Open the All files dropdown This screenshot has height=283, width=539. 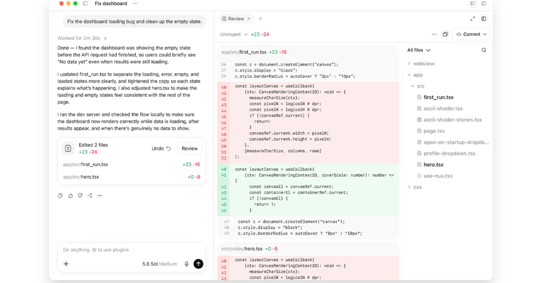coord(418,50)
